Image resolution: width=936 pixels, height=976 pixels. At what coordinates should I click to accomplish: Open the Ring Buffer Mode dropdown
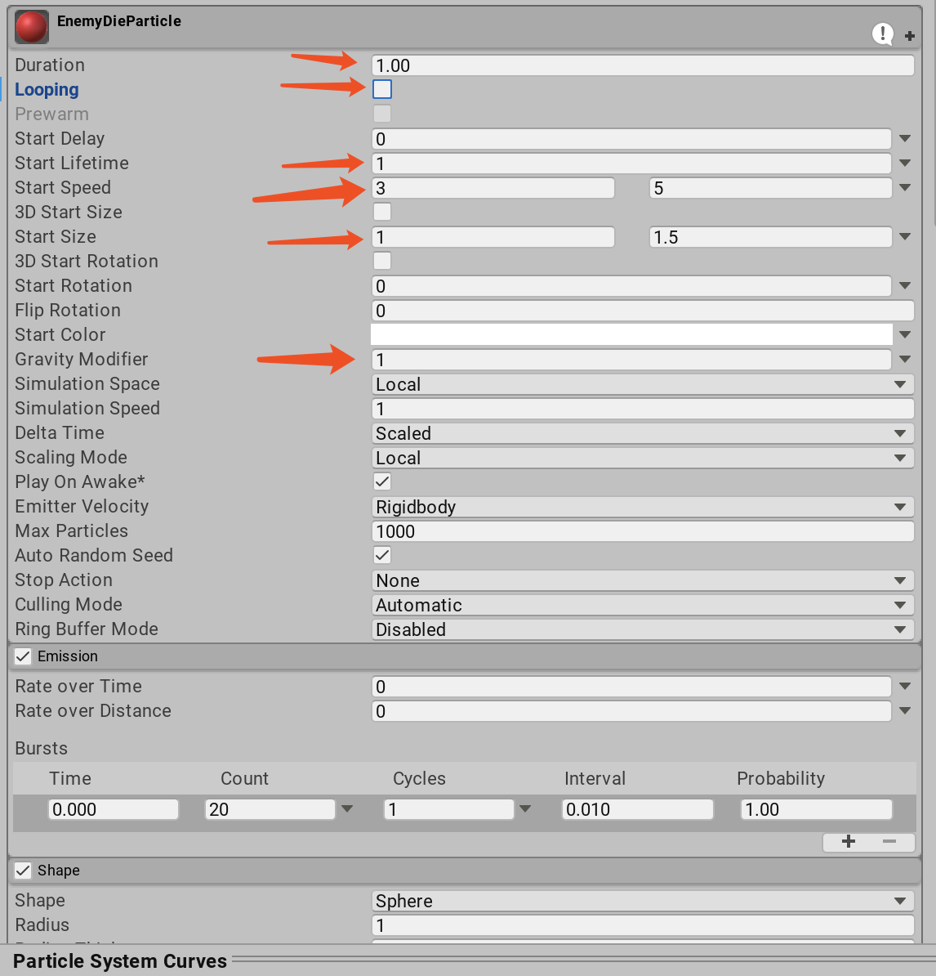point(643,629)
